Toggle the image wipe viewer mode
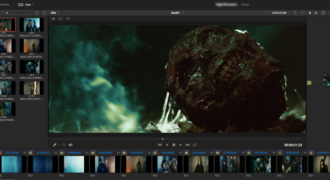Viewport: 330px width, 180px height. click(x=53, y=19)
